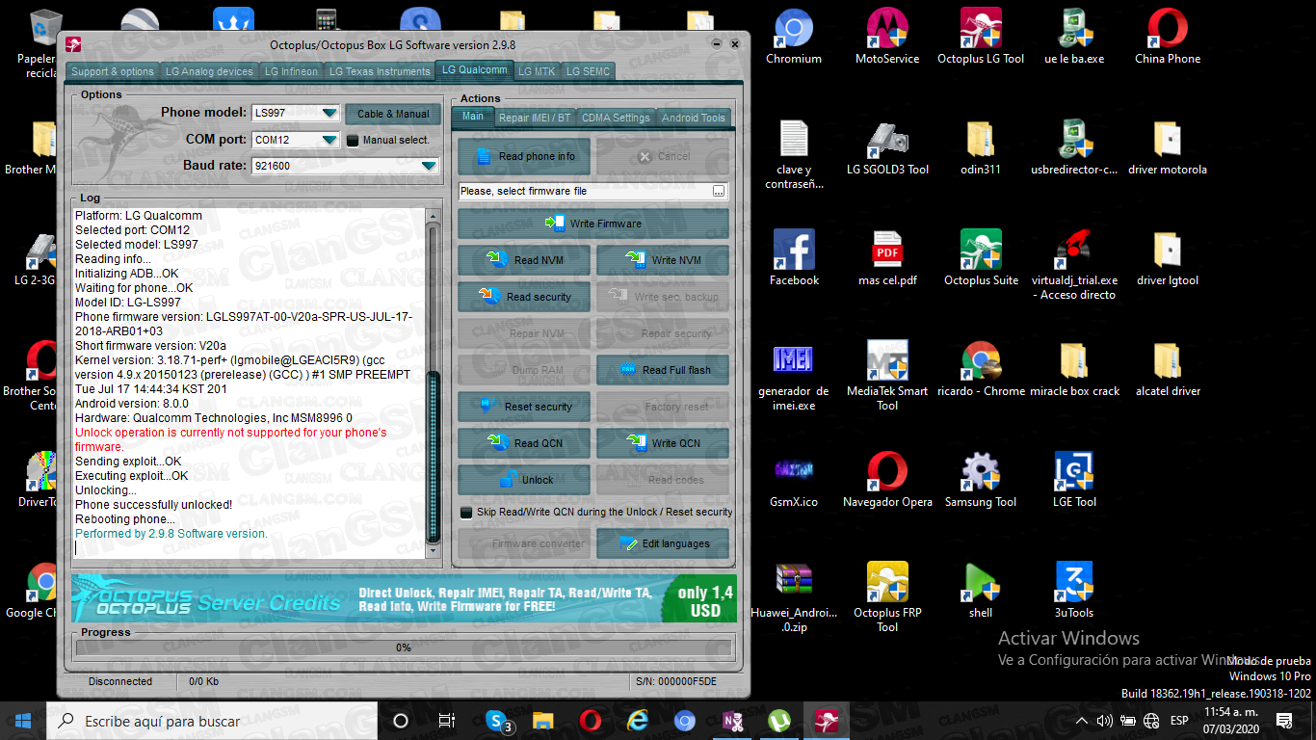The height and width of the screenshot is (740, 1316).
Task: Expand the Baud rate dropdown
Action: tap(430, 166)
